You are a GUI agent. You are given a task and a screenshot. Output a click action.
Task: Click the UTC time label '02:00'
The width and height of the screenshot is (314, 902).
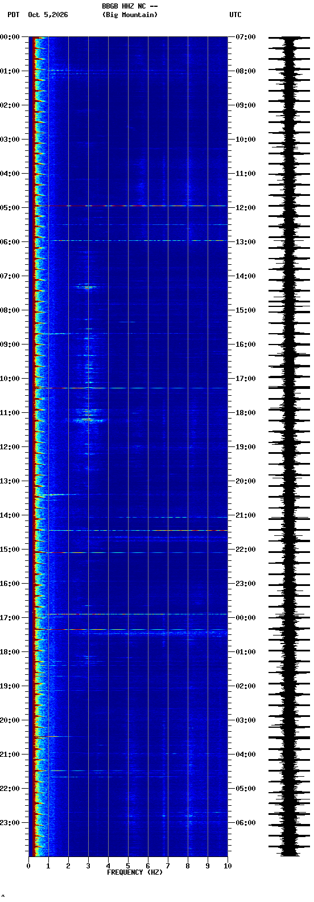tap(246, 686)
